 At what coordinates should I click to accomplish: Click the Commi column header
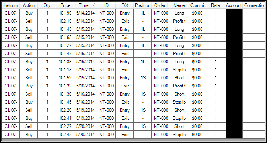(197, 5)
